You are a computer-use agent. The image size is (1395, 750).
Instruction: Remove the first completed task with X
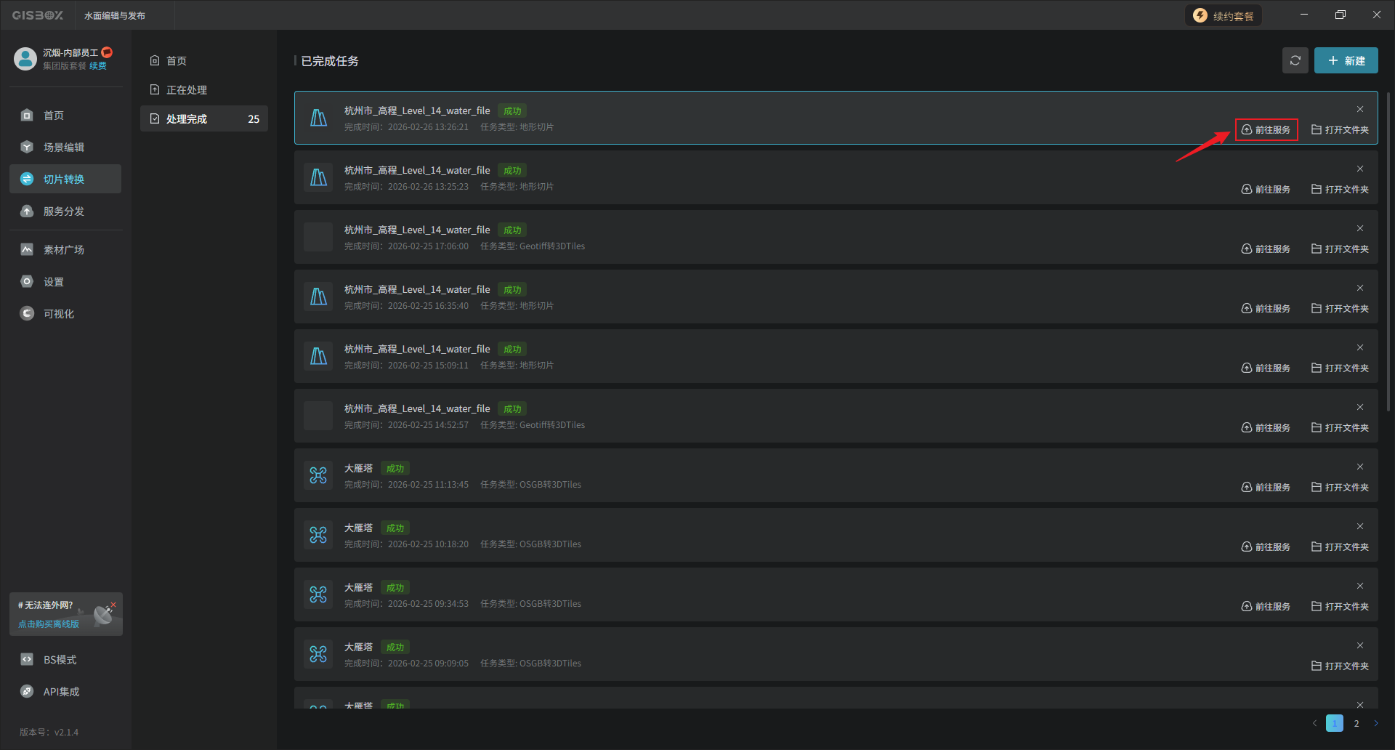(x=1359, y=109)
